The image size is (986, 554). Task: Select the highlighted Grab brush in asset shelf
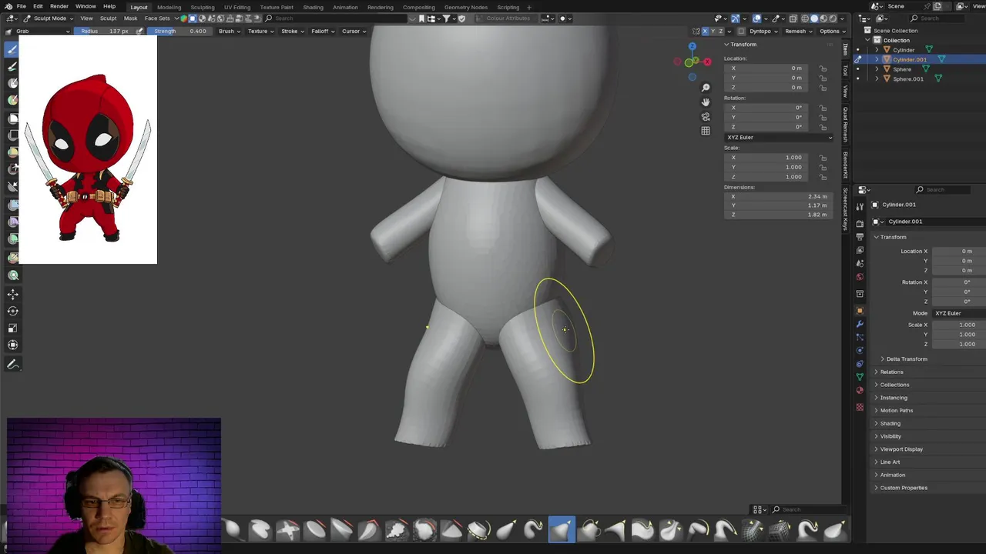[x=561, y=530]
